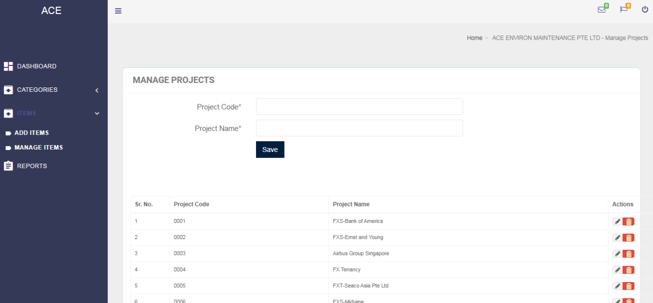Viewport: 653px width, 303px height.
Task: Click the Save button
Action: click(x=270, y=150)
